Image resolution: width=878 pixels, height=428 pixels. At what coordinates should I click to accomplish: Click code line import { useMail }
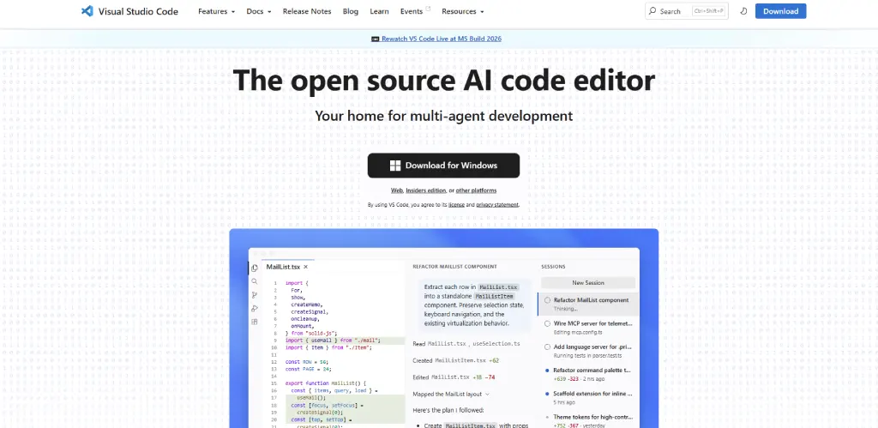334,341
